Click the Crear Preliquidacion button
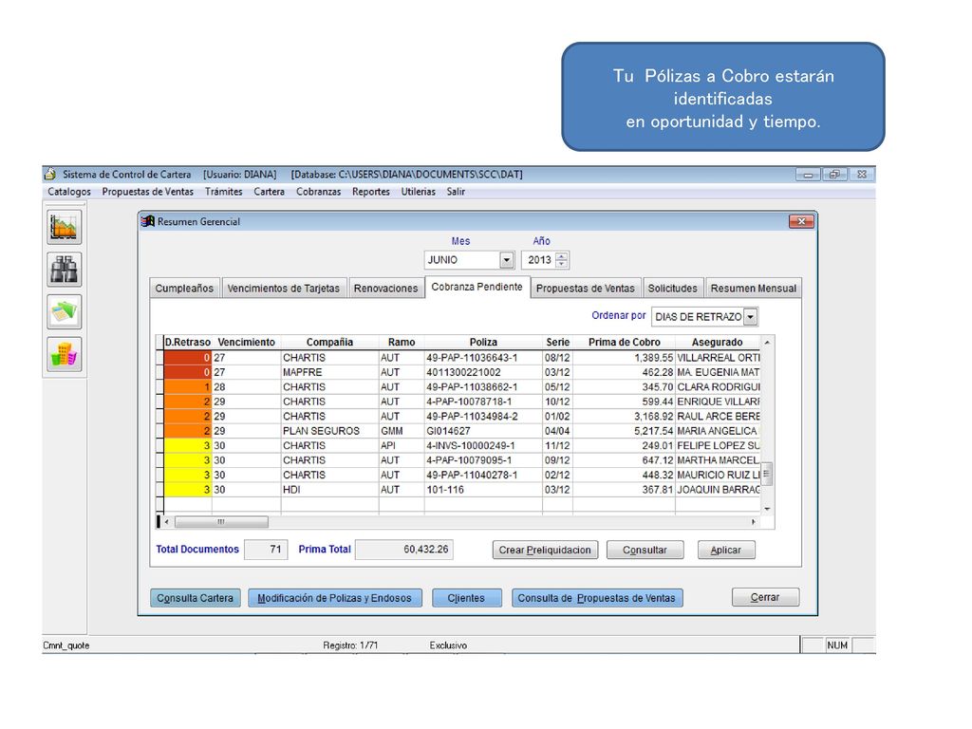 coord(545,550)
